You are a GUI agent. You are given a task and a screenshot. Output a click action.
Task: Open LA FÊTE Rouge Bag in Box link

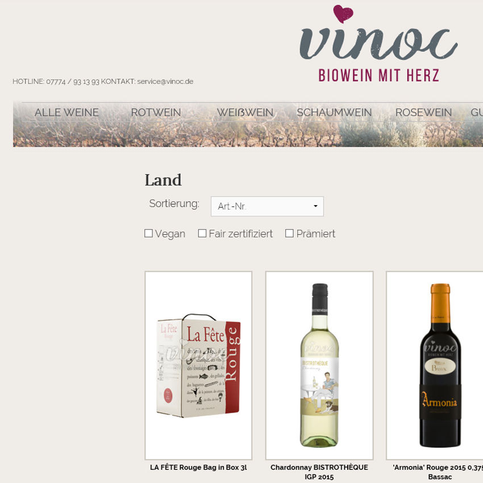[198, 467]
